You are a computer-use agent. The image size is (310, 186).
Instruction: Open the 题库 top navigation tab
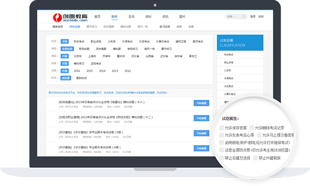tap(114, 17)
